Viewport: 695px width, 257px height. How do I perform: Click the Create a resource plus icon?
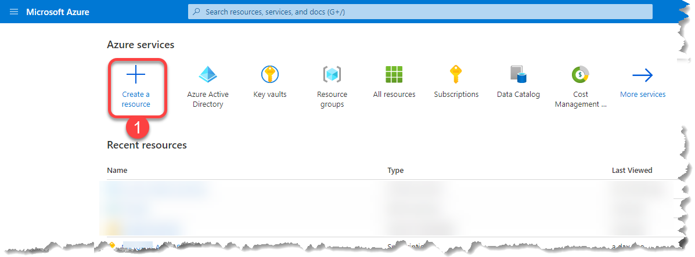pos(136,75)
